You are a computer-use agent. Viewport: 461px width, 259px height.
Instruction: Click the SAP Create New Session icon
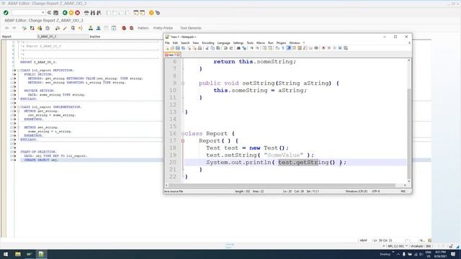click(136, 13)
